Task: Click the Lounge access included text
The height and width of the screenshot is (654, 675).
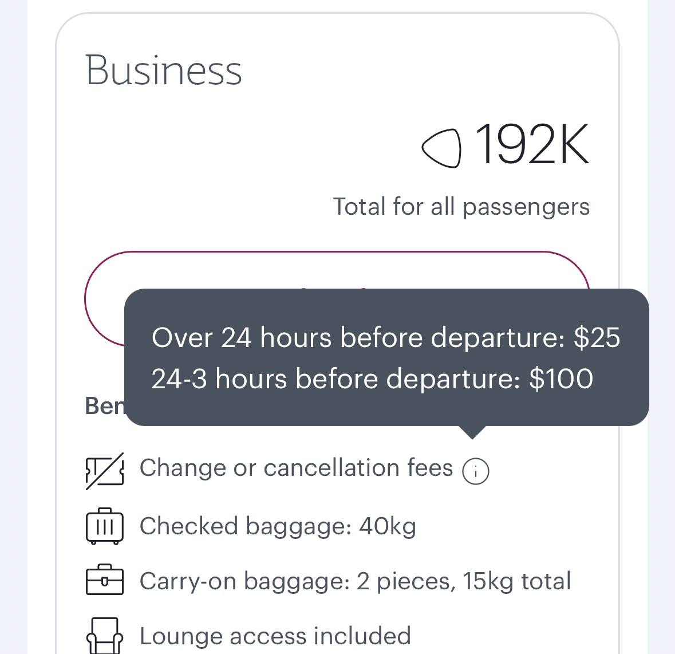Action: point(275,636)
